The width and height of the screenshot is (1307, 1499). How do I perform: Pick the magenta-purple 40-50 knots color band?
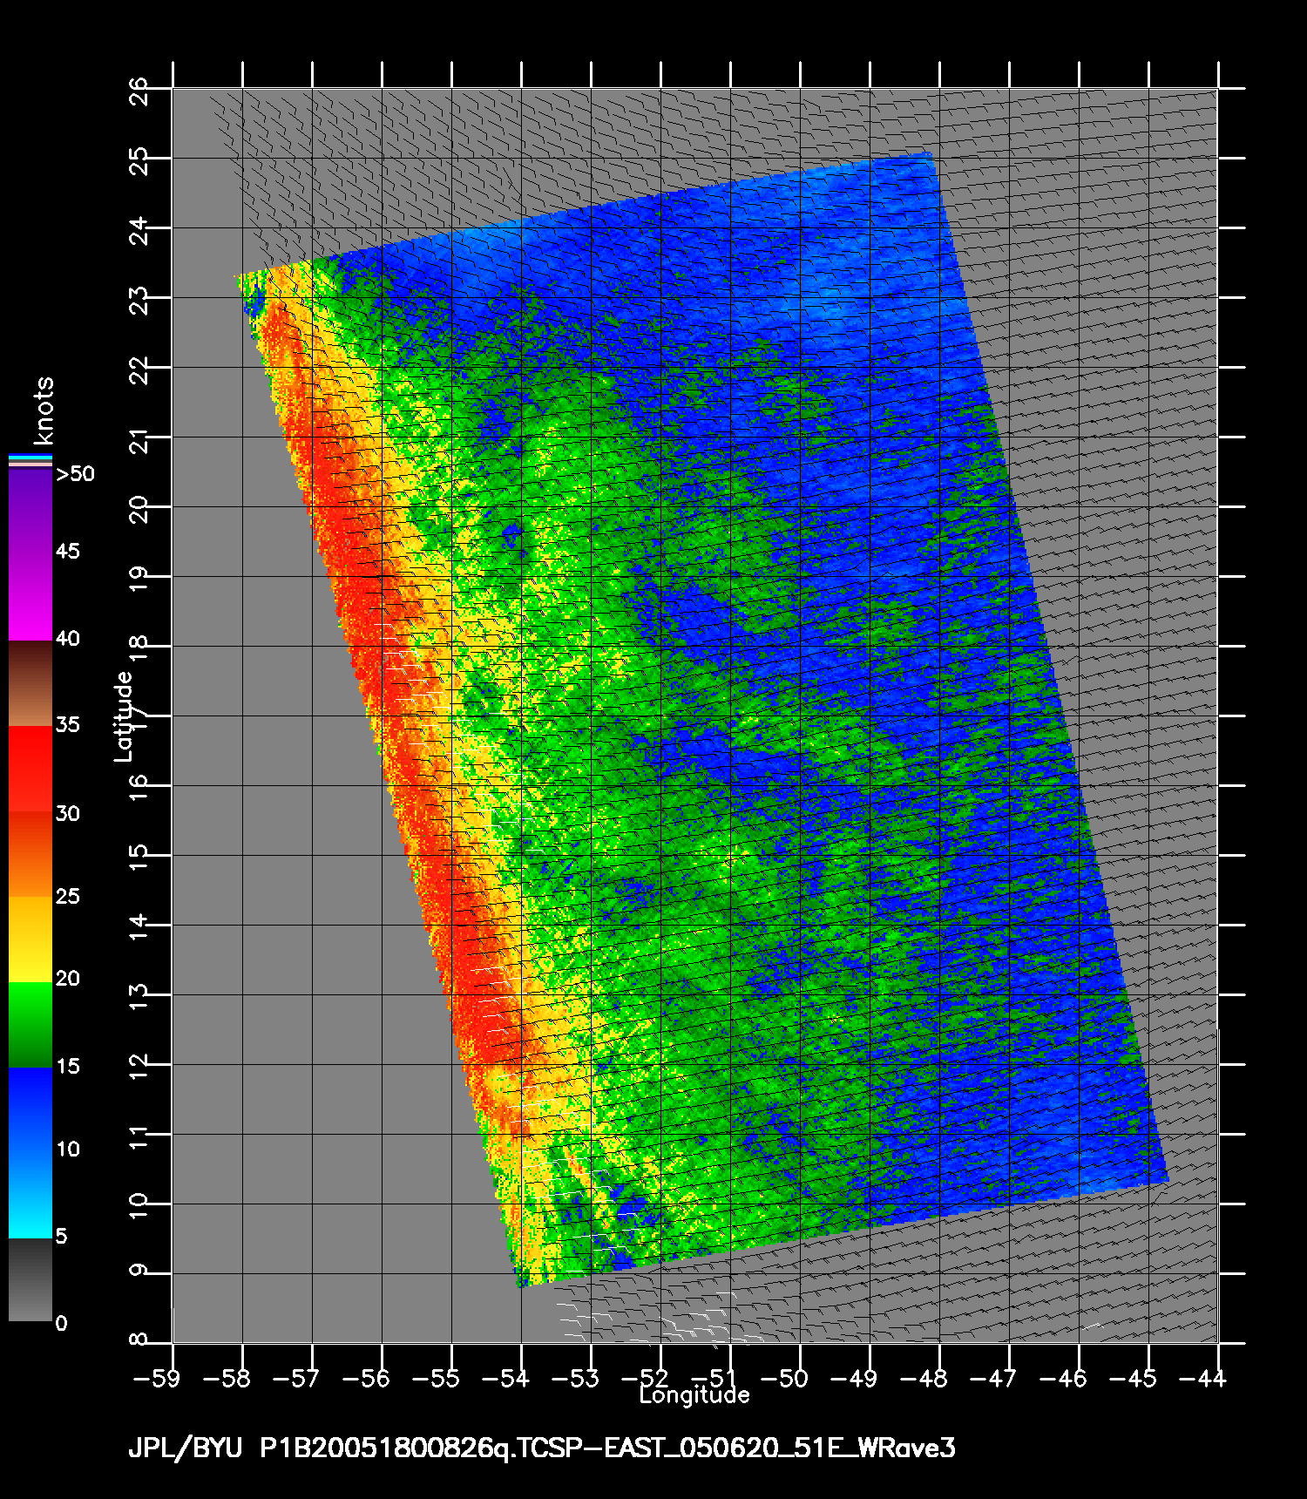[30, 556]
